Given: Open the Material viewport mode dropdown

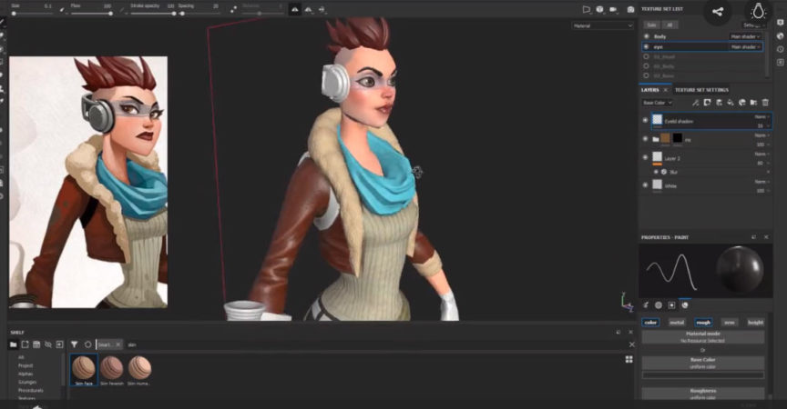Looking at the screenshot, I should point(602,25).
